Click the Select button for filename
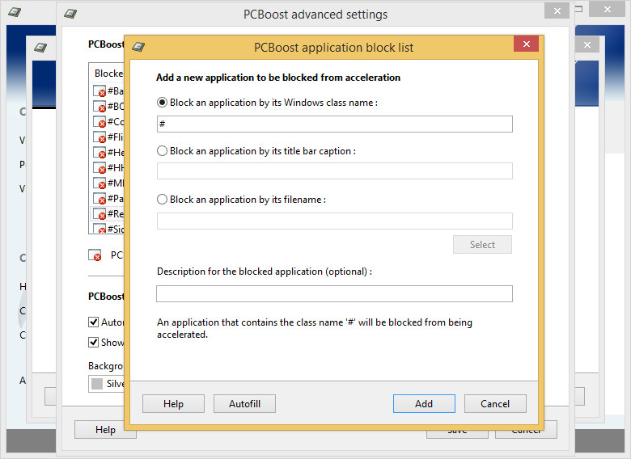631x459 pixels. point(482,244)
